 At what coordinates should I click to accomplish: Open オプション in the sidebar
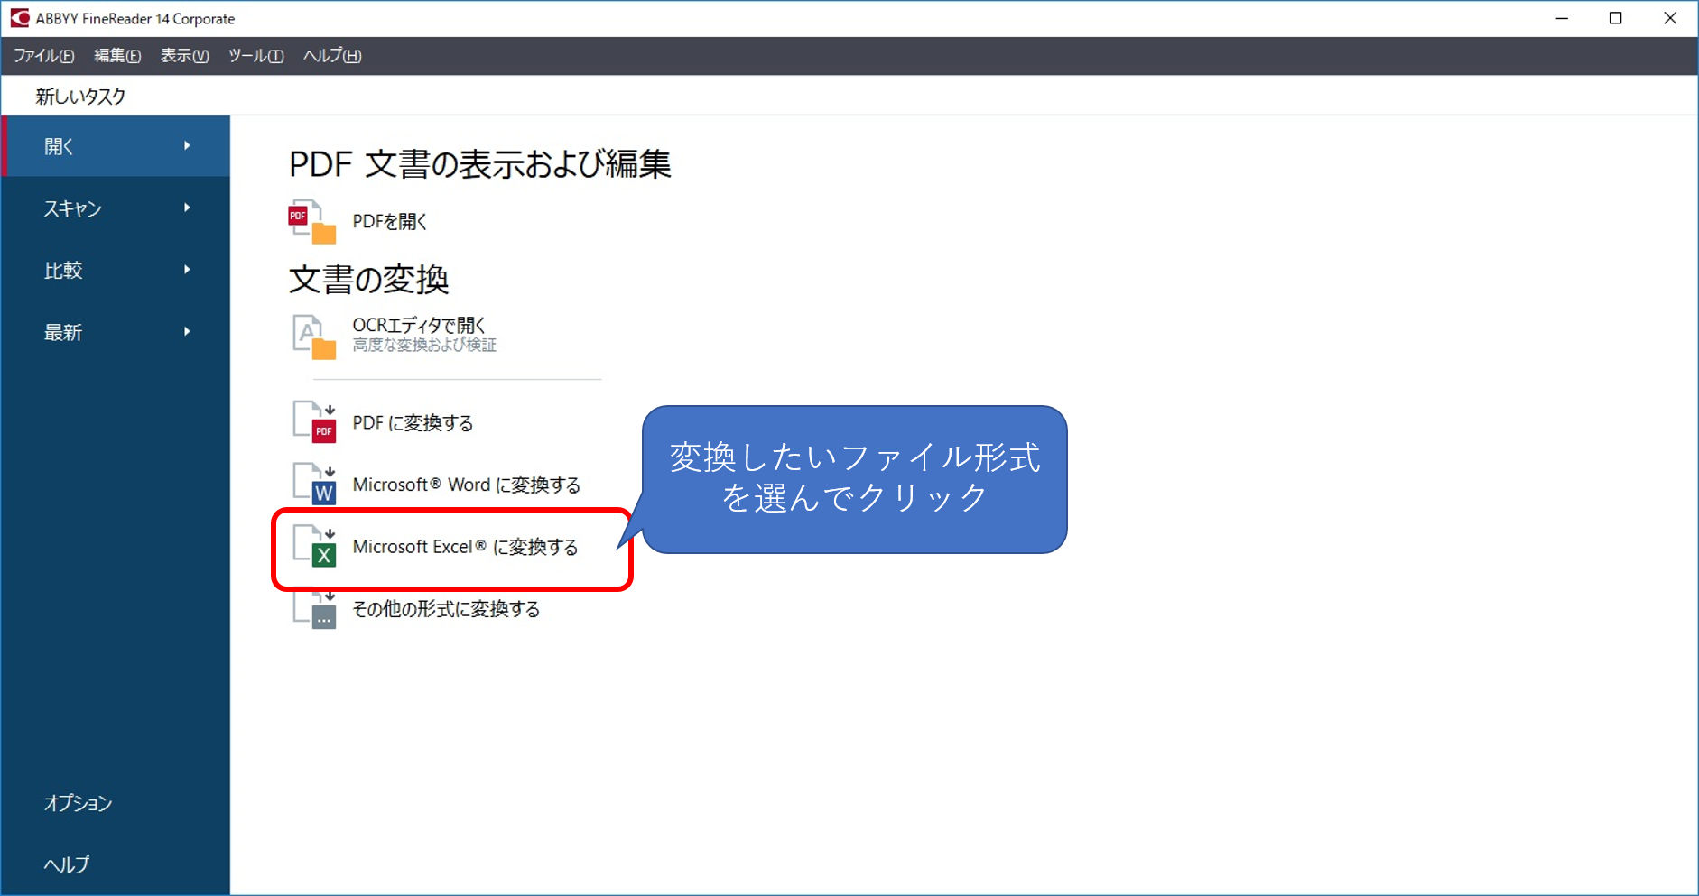click(x=79, y=803)
